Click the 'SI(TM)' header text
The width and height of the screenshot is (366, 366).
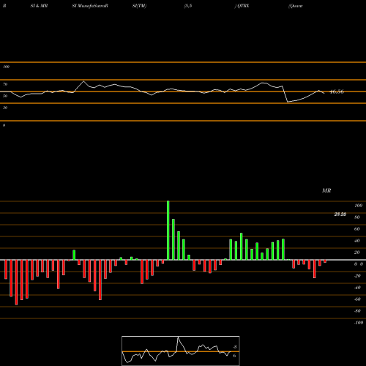(139, 6)
